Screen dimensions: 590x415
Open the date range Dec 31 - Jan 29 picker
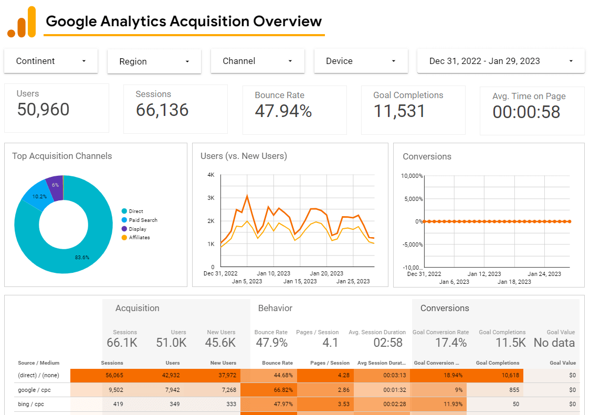(500, 61)
